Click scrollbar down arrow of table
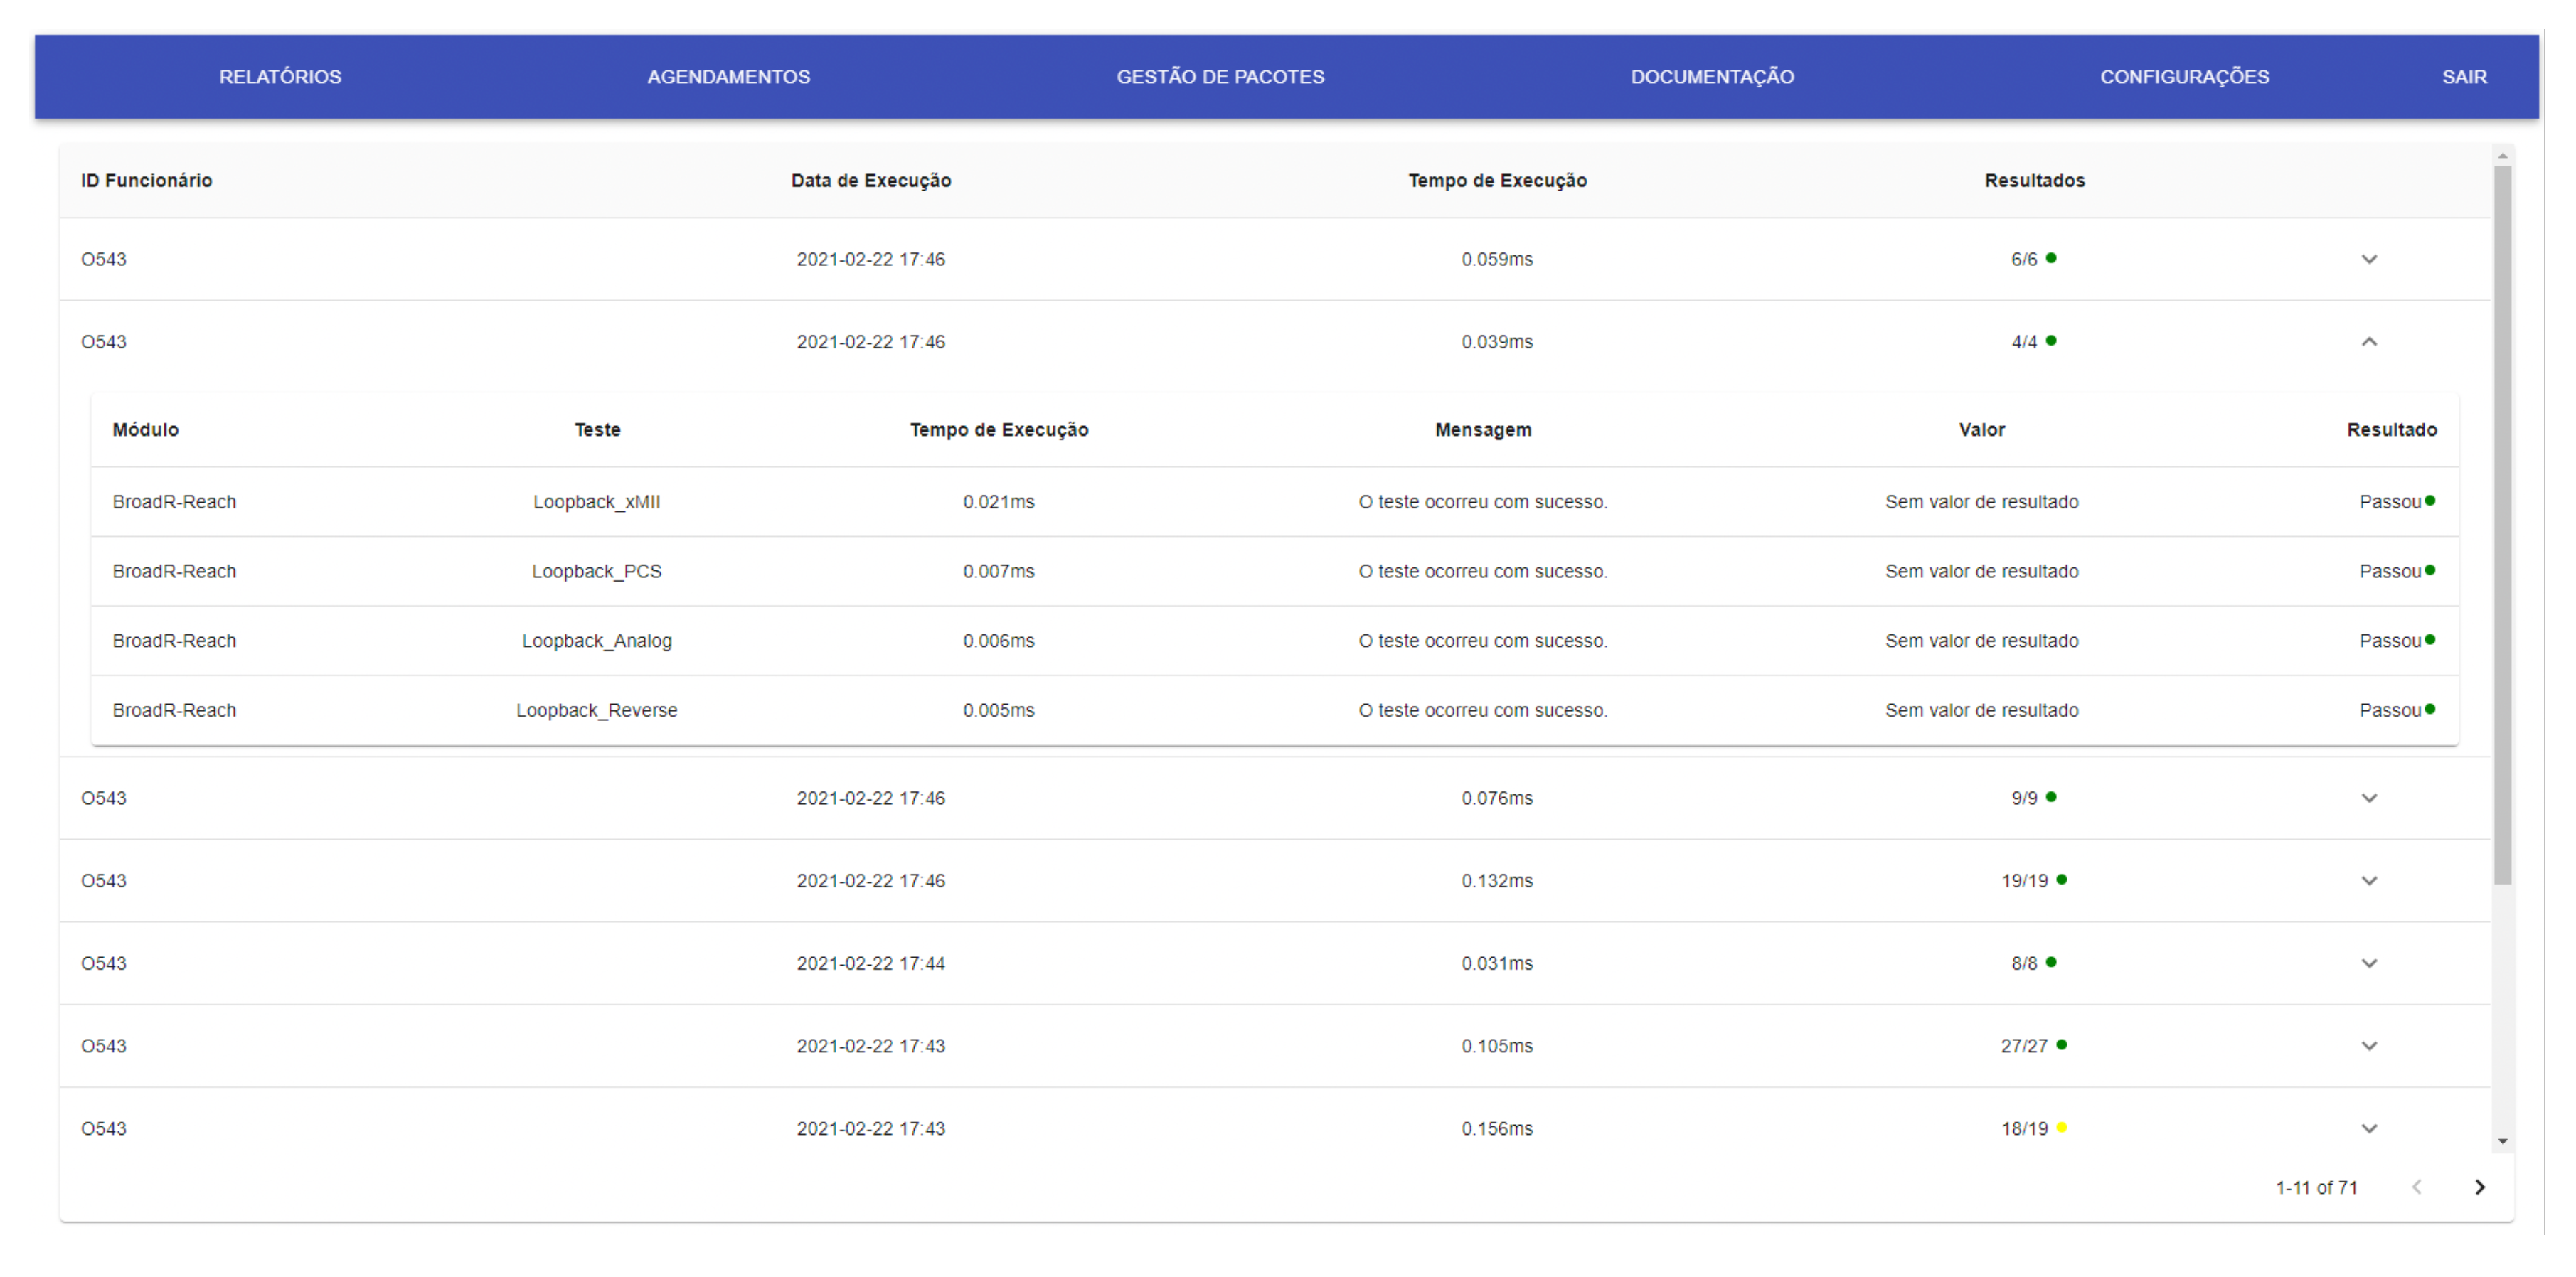This screenshot has height=1277, width=2576. coord(2502,1141)
